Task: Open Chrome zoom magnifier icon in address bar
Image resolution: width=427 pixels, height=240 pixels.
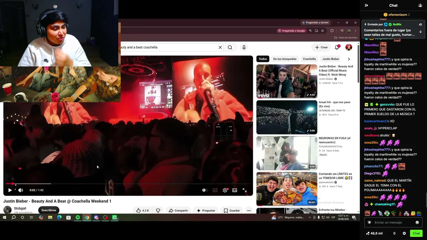Action: click(310, 31)
